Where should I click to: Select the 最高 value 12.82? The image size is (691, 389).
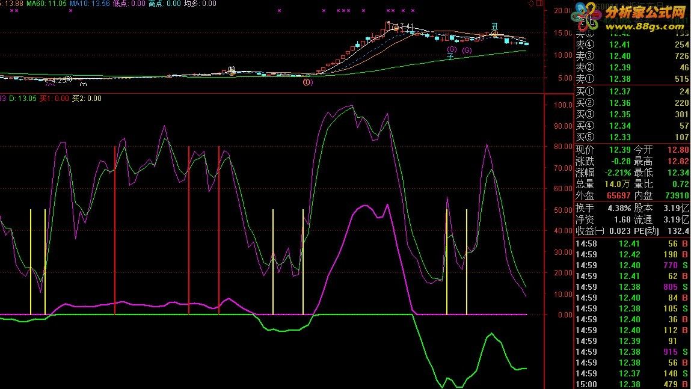(x=678, y=162)
